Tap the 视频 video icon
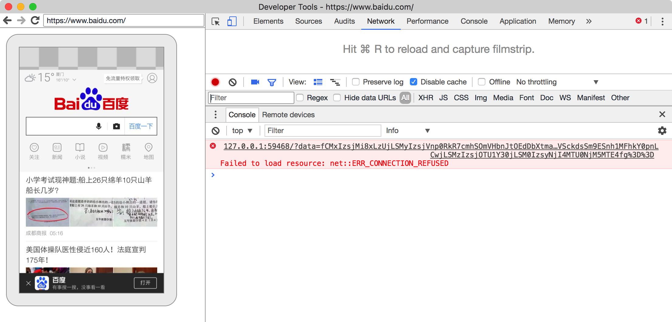This screenshot has width=672, height=322. click(103, 151)
